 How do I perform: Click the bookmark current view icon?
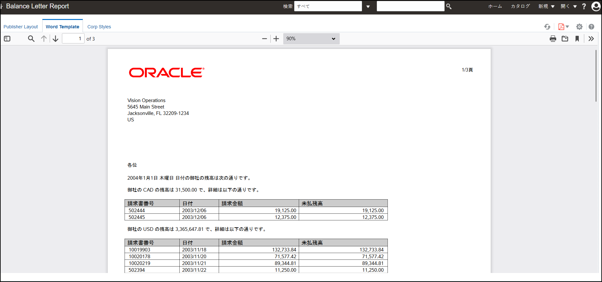577,39
